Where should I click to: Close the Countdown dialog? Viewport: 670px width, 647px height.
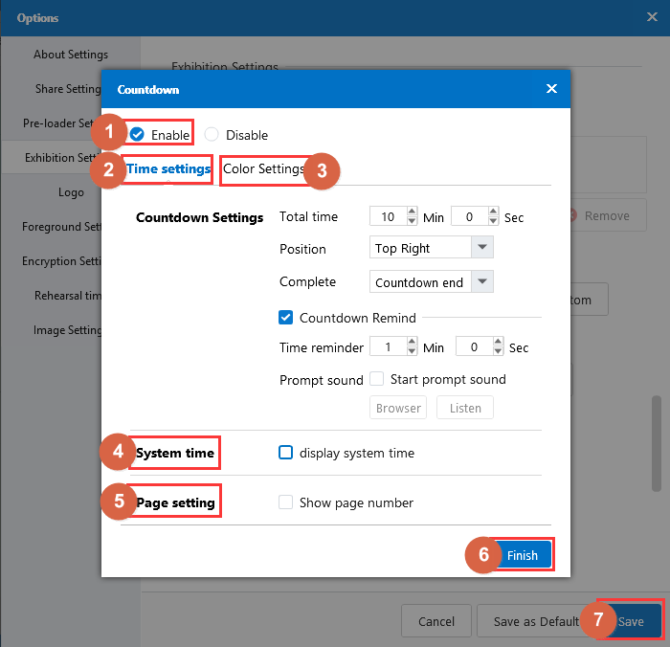(x=551, y=88)
